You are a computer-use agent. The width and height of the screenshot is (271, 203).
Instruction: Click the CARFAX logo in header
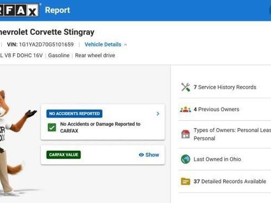pos(19,11)
